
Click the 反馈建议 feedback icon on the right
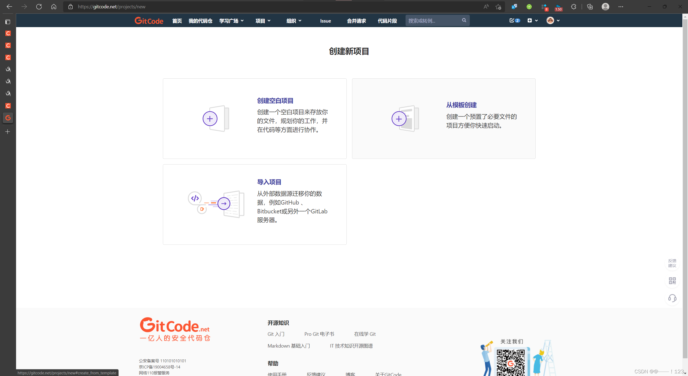pos(672,263)
